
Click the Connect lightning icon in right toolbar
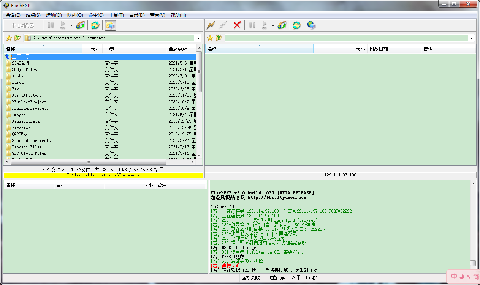(x=211, y=25)
